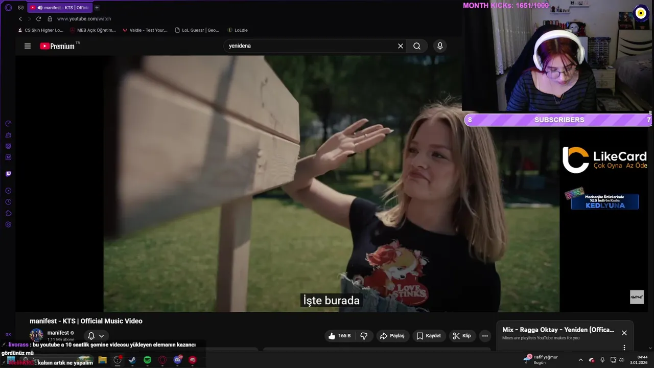This screenshot has width=654, height=368.
Task: Go forward in browser history
Action: pyautogui.click(x=29, y=19)
